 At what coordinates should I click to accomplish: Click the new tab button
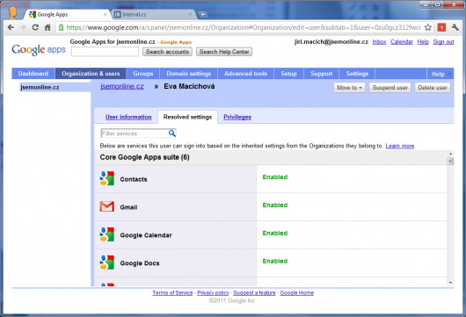(x=202, y=14)
